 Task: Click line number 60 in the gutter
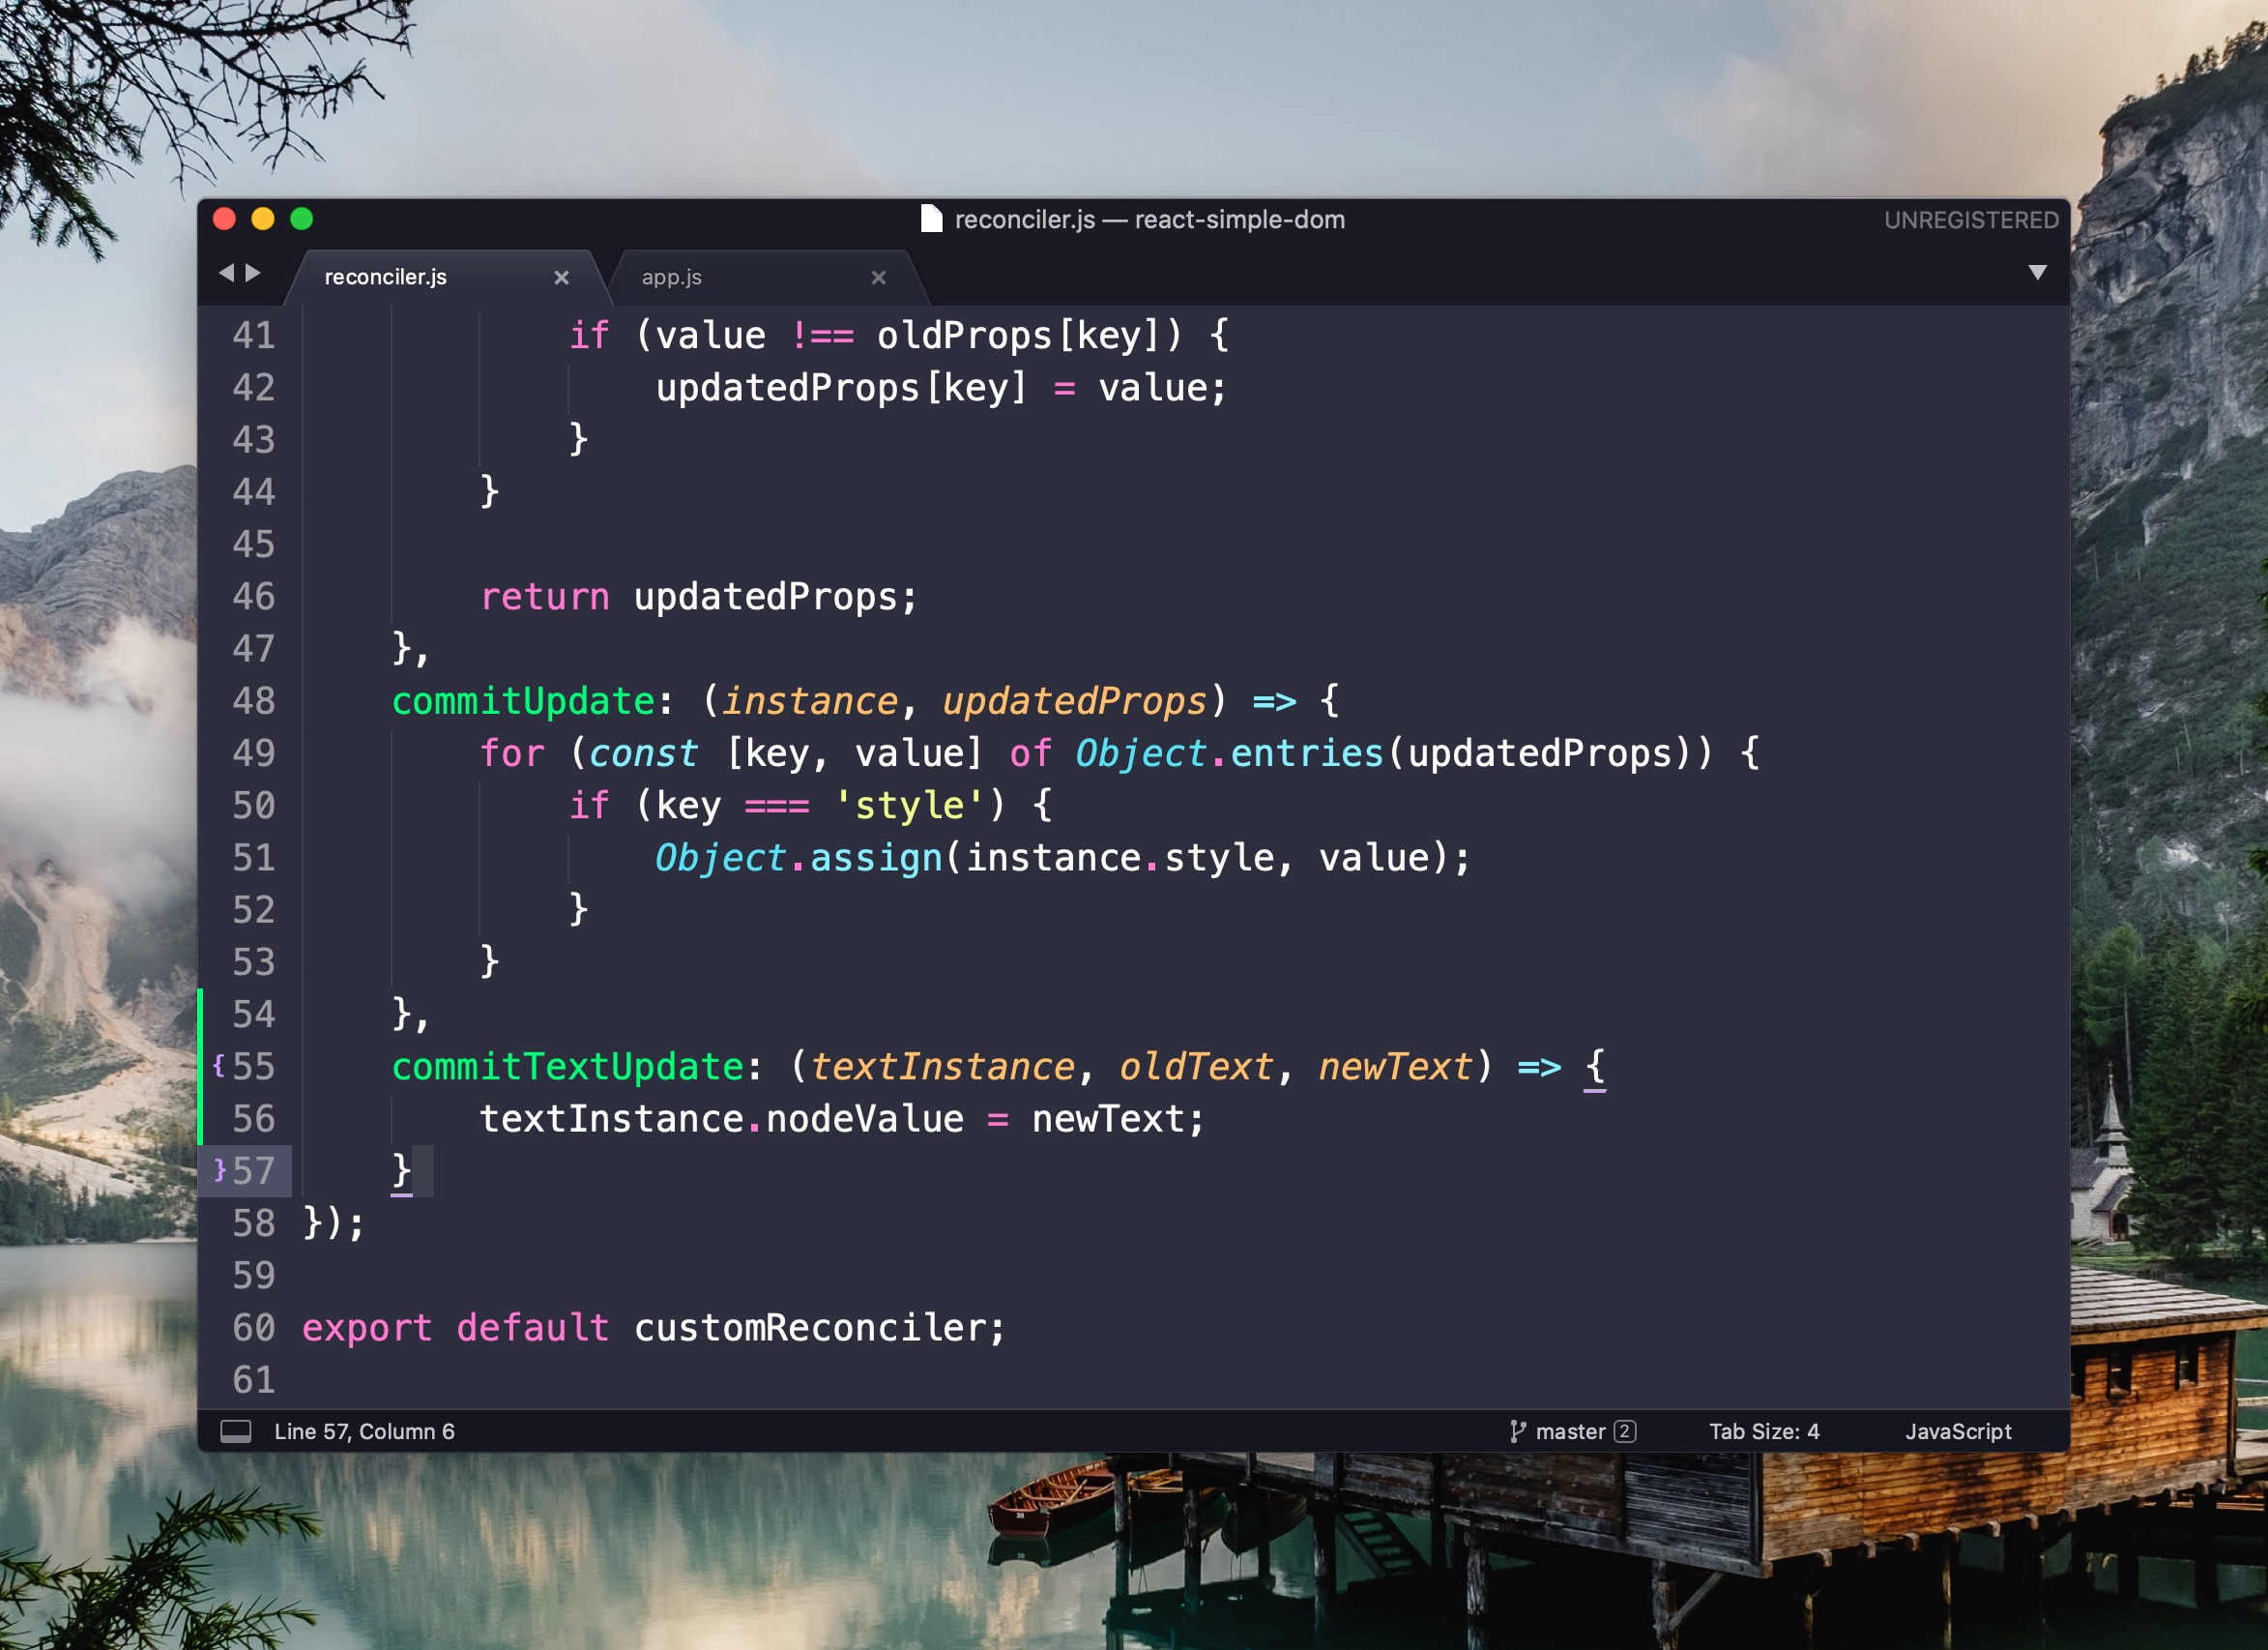tap(253, 1327)
